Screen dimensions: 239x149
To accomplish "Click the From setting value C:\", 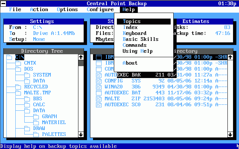I will coord(37,27).
